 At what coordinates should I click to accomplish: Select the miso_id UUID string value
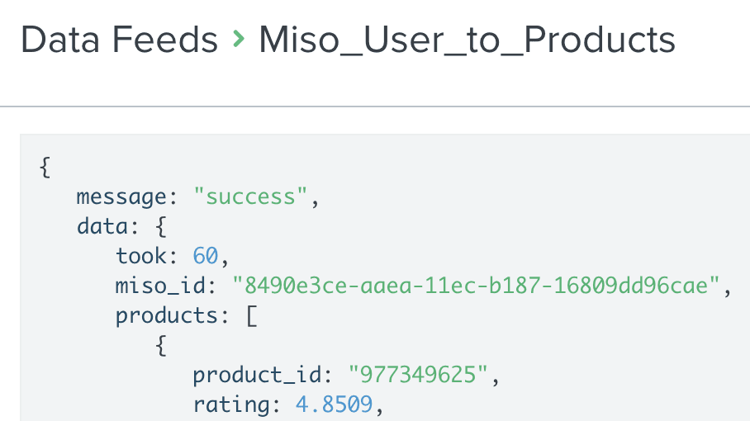(476, 286)
